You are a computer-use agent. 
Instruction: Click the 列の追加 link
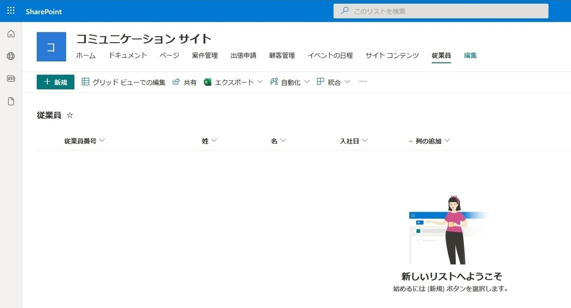[429, 140]
